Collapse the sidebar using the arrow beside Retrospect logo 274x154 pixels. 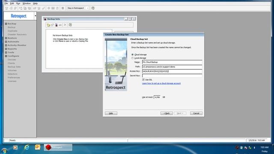(35, 16)
